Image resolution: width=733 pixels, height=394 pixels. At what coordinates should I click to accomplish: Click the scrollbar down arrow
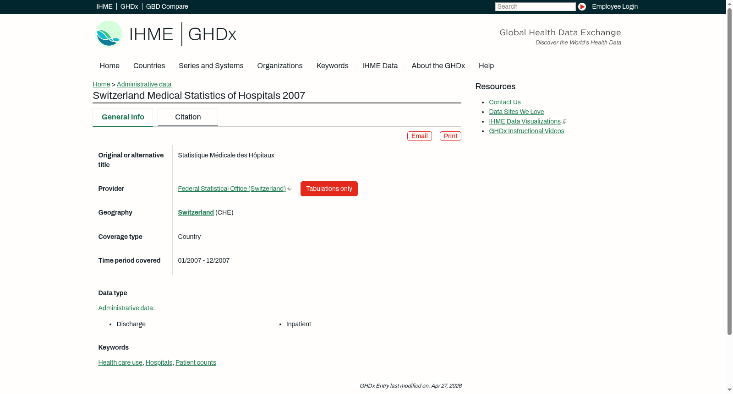click(x=729, y=390)
